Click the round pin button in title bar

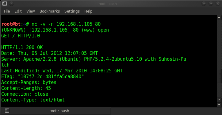point(11,4)
